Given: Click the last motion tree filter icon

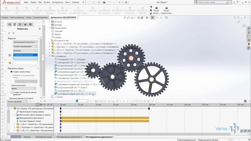Looking at the screenshot, I should [51, 105].
